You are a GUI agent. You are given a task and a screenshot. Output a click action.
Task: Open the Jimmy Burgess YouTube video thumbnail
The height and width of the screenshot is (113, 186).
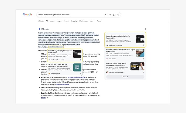(x=137, y=66)
